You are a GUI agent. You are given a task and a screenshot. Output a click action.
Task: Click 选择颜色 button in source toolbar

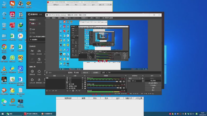point(96,73)
